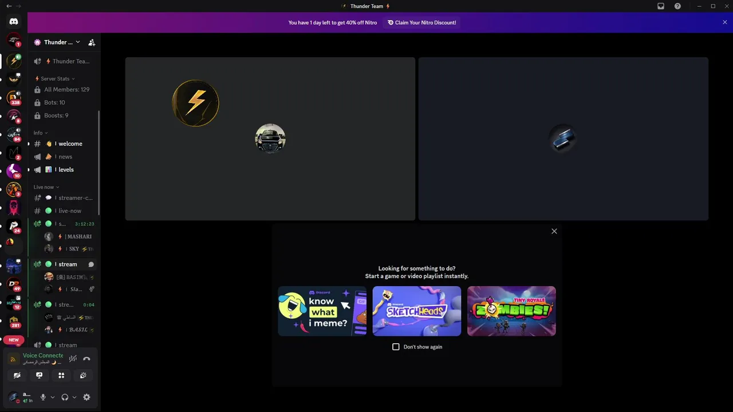Click user BASIL in voice channel
733x412 pixels.
(x=69, y=330)
